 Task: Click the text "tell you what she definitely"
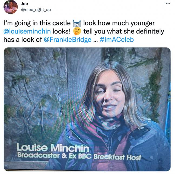(124, 31)
